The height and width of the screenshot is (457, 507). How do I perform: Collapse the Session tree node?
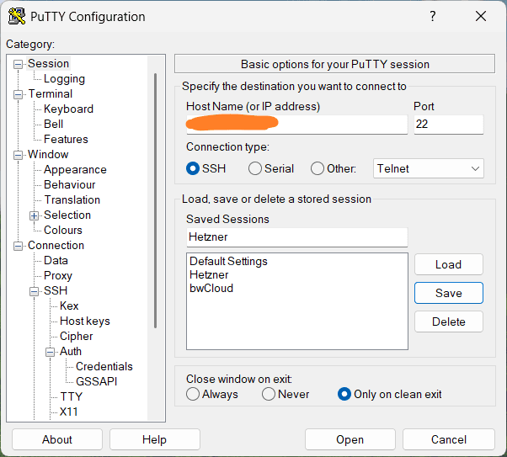pyautogui.click(x=18, y=64)
